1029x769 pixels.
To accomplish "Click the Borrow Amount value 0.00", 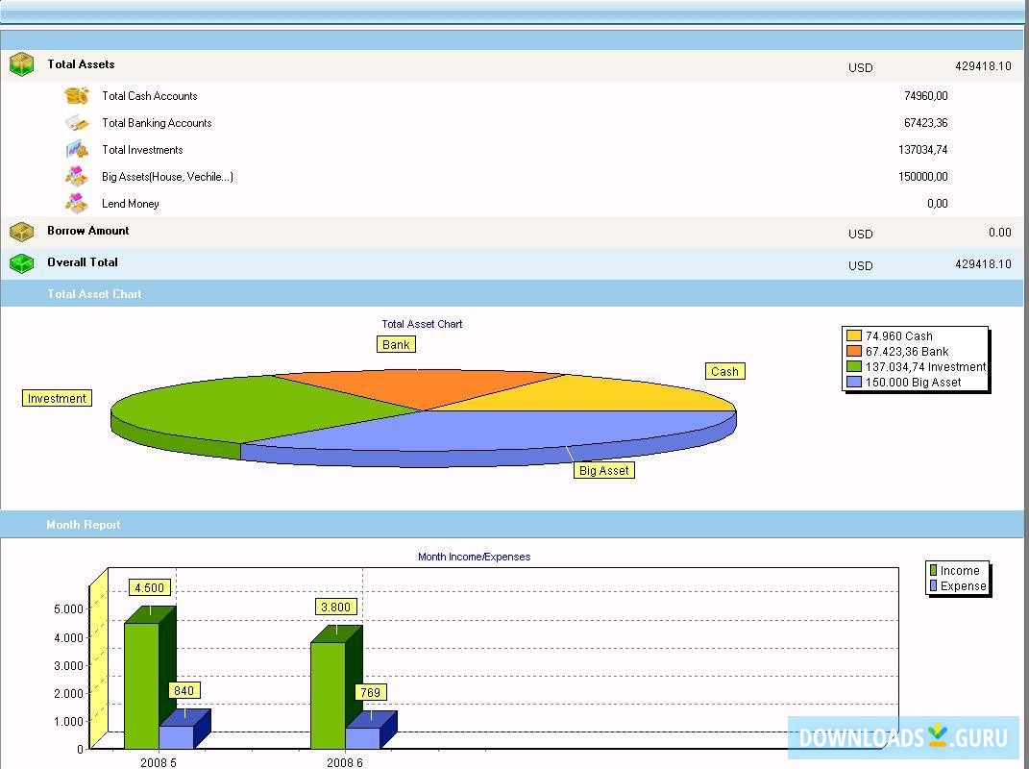I will point(1000,232).
